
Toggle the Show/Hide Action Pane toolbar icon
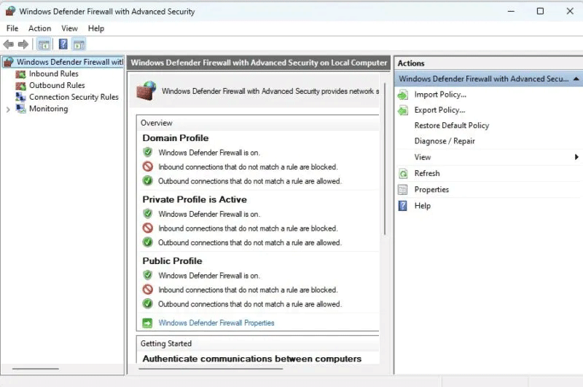click(79, 45)
